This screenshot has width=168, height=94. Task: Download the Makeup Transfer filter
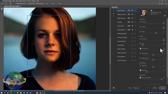pos(132,14)
